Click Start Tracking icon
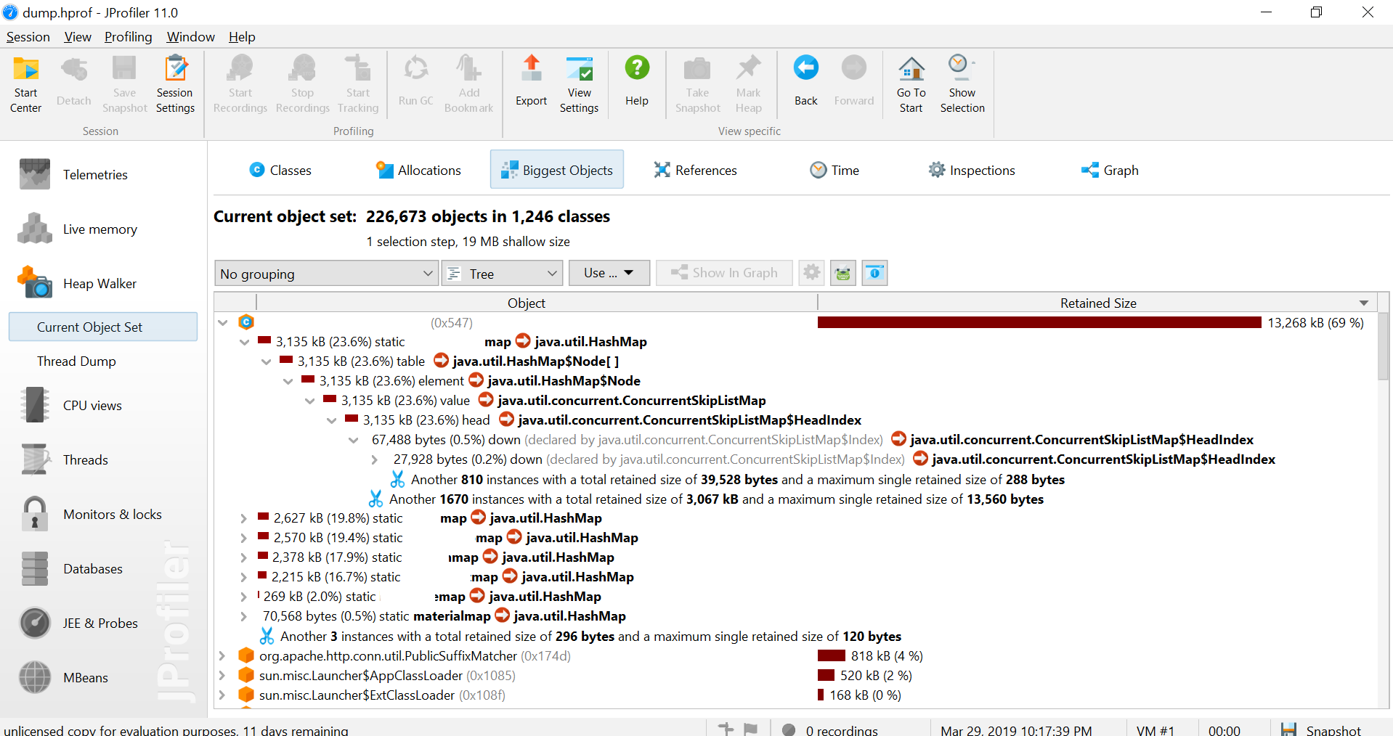The height and width of the screenshot is (736, 1393). tap(358, 84)
